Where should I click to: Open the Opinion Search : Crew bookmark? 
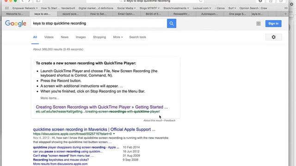(x=253, y=8)
